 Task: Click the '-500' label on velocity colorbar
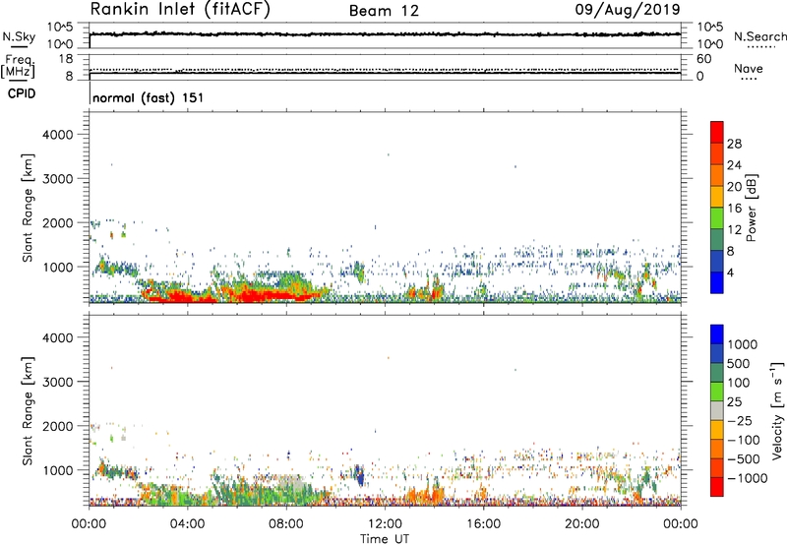point(744,459)
